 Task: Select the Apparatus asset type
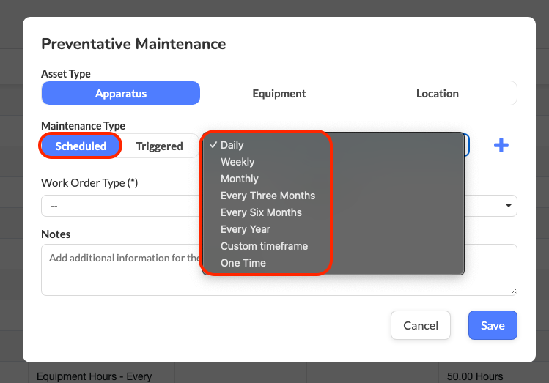(121, 93)
